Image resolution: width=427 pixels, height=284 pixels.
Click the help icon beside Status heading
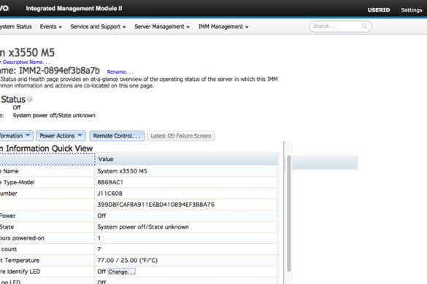click(30, 100)
